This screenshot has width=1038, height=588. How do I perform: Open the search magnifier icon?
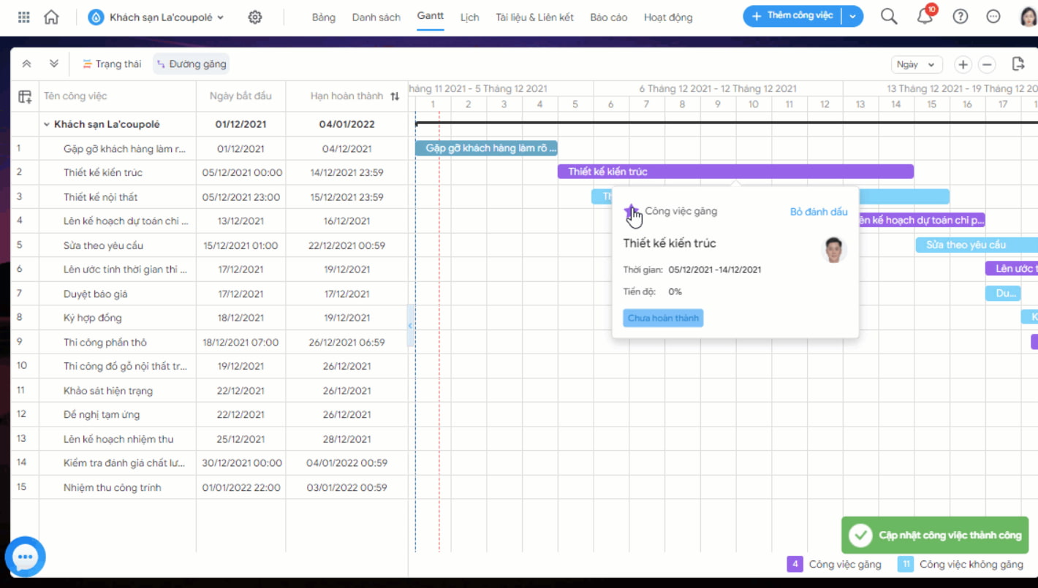tap(889, 17)
